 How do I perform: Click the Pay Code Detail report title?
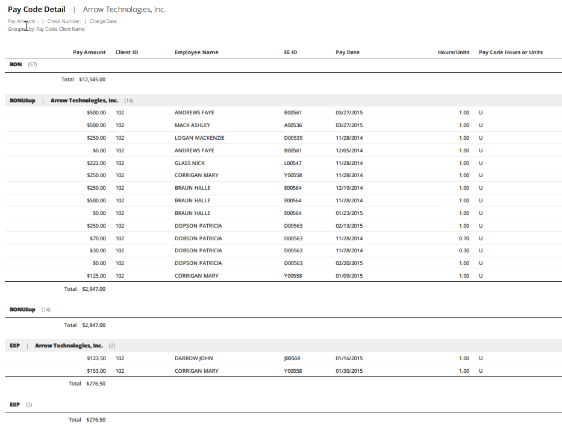pos(37,9)
